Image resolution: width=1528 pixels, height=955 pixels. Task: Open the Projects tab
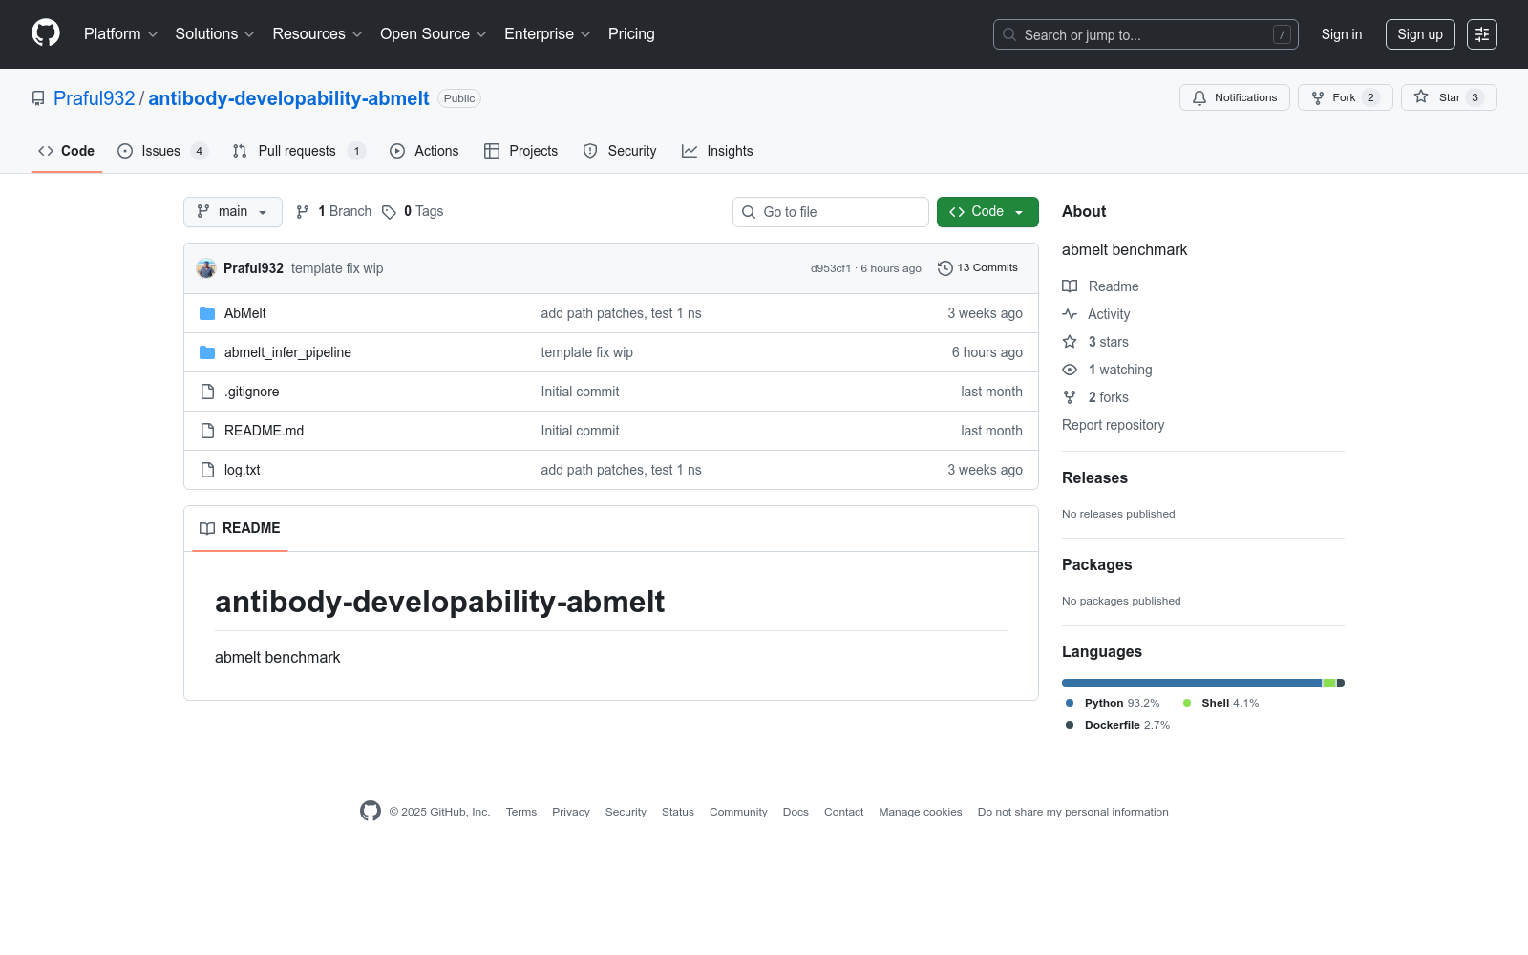(521, 151)
